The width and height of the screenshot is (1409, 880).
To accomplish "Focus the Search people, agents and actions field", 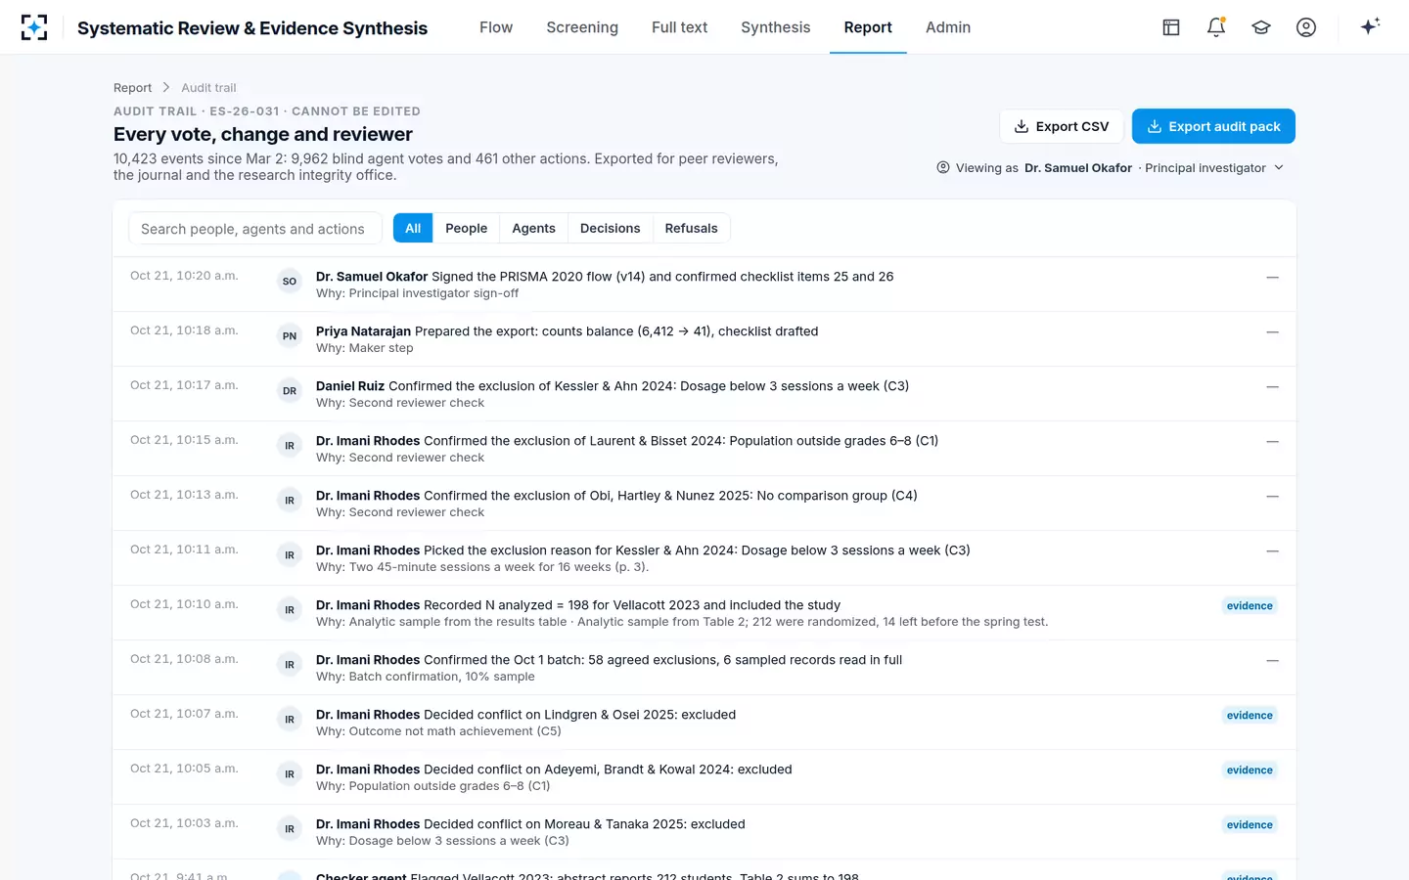I will coord(255,229).
